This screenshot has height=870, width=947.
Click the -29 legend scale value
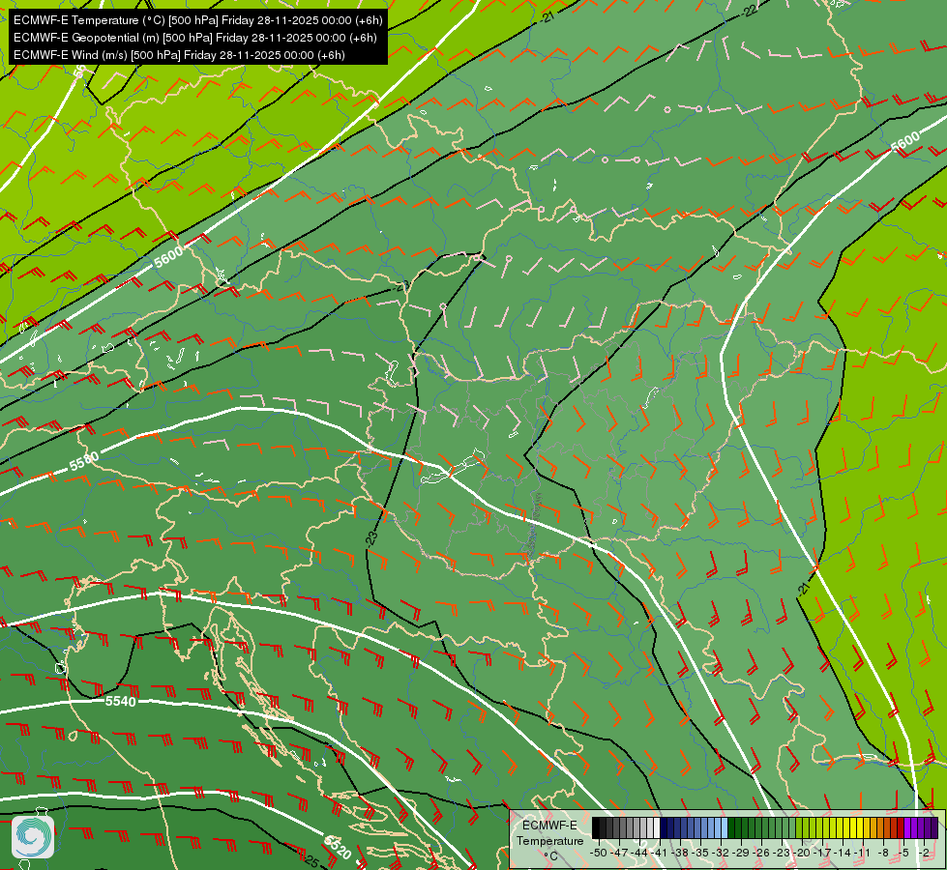point(741,853)
